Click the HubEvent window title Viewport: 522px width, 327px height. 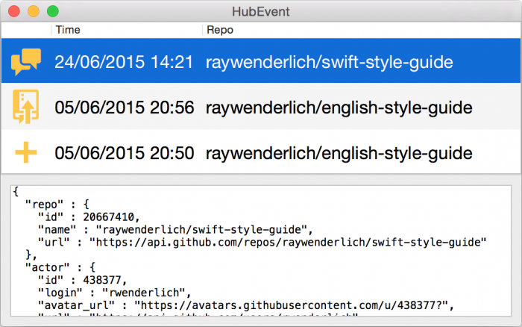[260, 11]
